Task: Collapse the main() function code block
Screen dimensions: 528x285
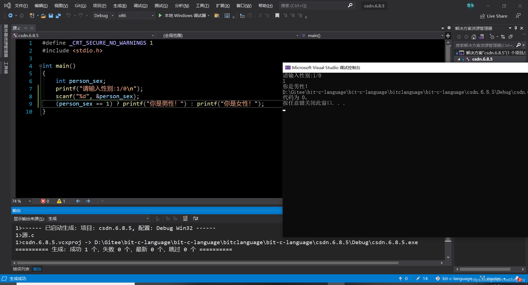Action: (x=41, y=66)
